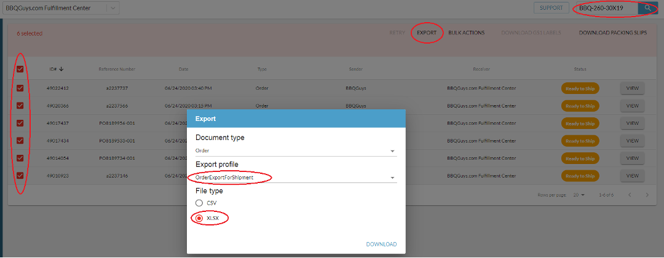Open the Document type dropdown
The width and height of the screenshot is (664, 258).
[x=296, y=150]
